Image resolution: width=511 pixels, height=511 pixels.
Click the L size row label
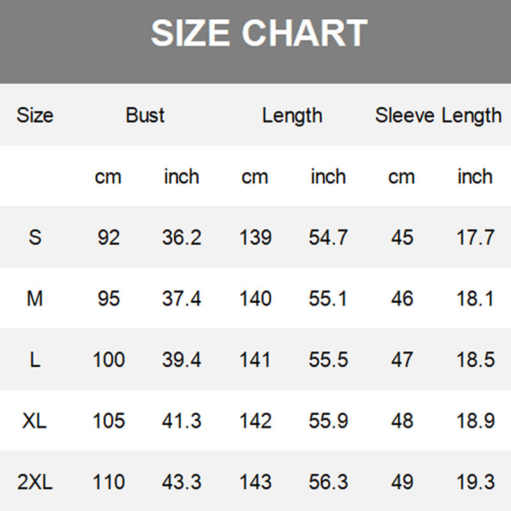(35, 360)
